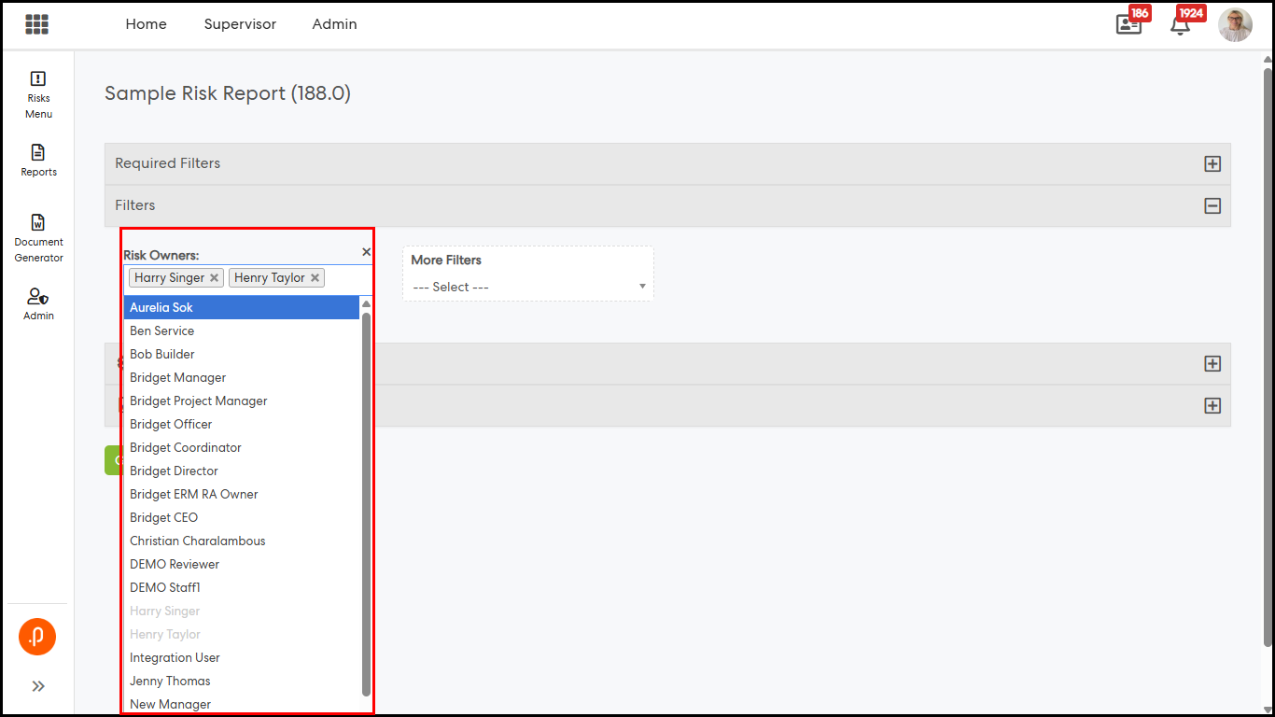Collapse the Filters section

1212,206
